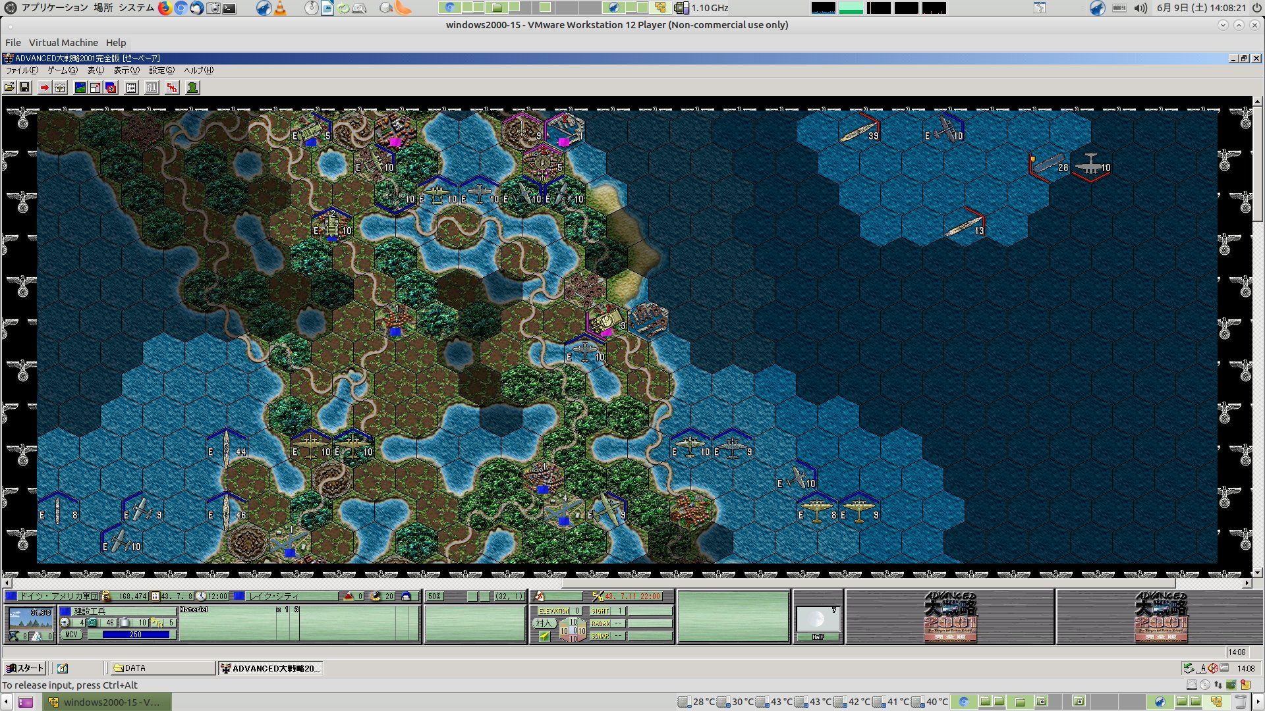This screenshot has width=1265, height=711.
Task: Click the 対人 button in status panel
Action: 543,623
